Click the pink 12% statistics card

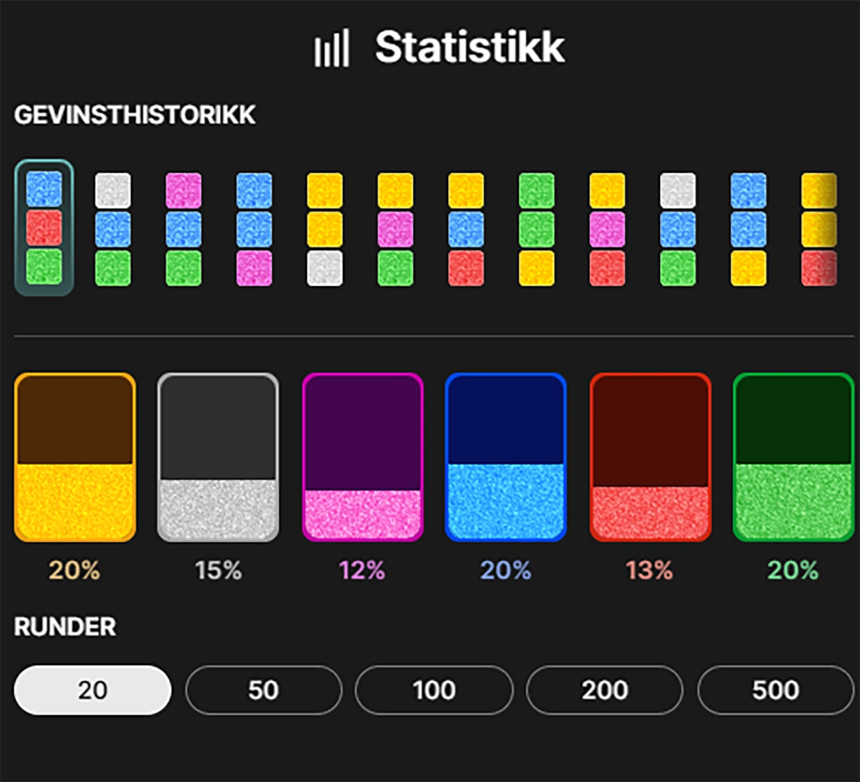tap(363, 457)
